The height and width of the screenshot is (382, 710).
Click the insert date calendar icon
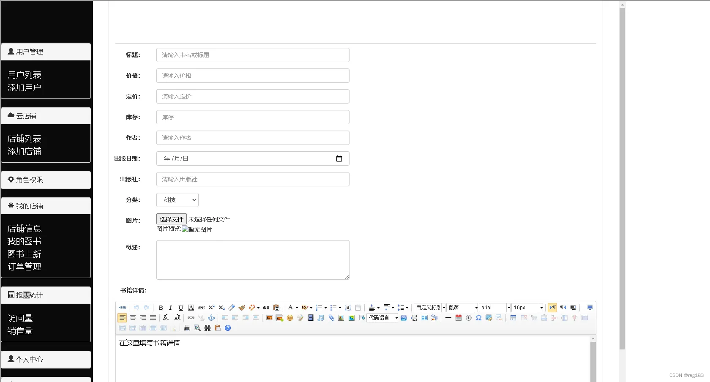coord(459,318)
